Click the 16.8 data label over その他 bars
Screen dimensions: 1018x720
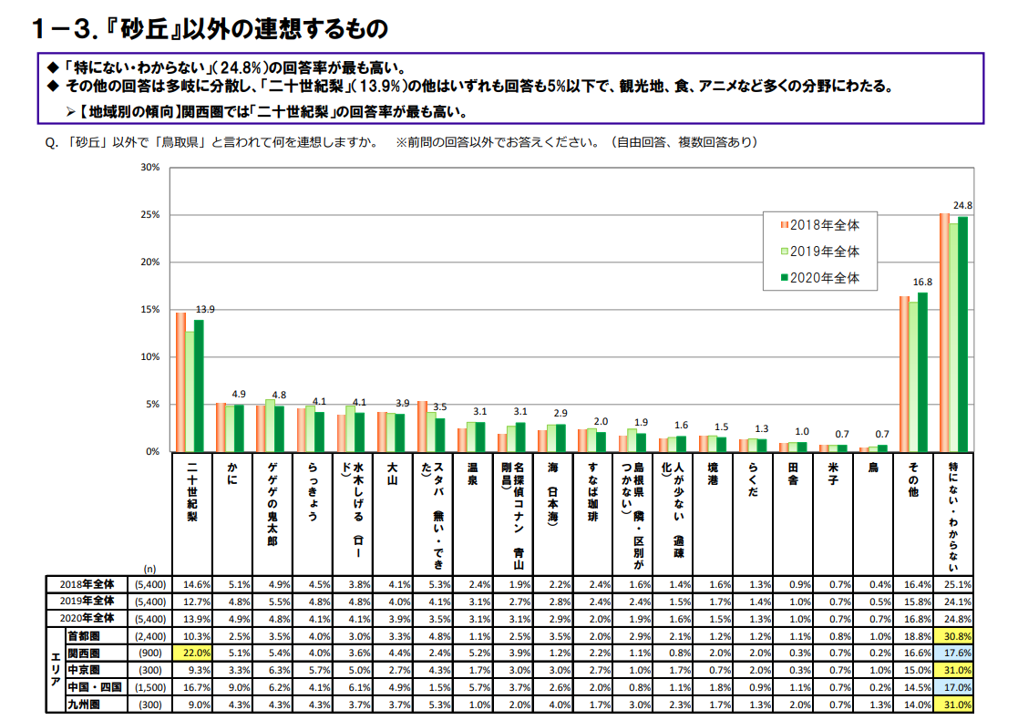tap(922, 283)
